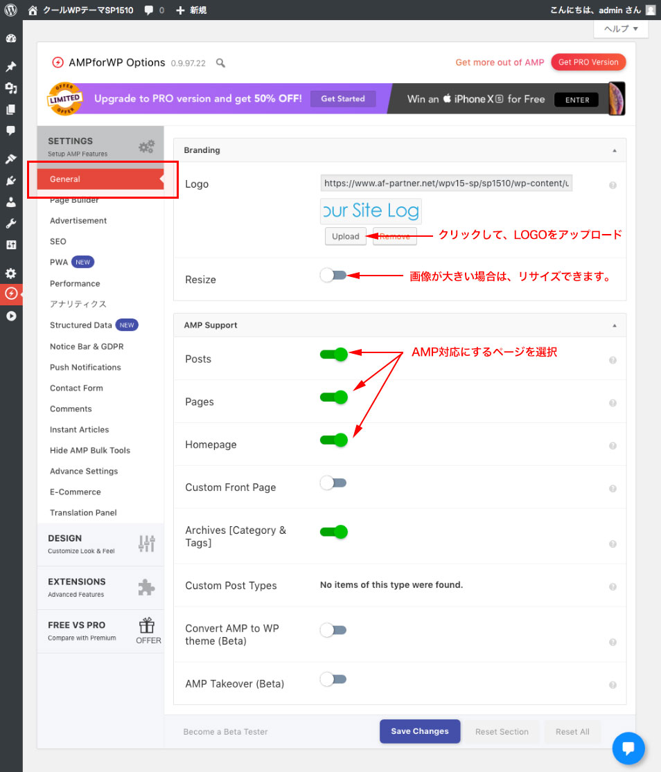Expand the FREE VS PRO group
Screen dimensions: 661x772
pyautogui.click(x=100, y=631)
